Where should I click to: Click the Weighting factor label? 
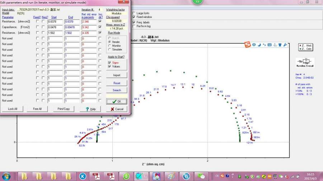[115, 10]
